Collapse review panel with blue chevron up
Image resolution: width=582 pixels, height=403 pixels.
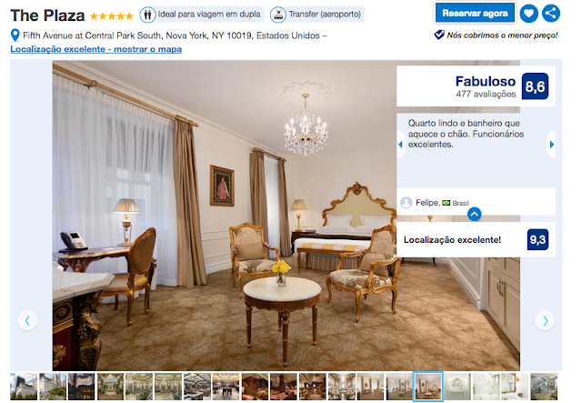(475, 214)
